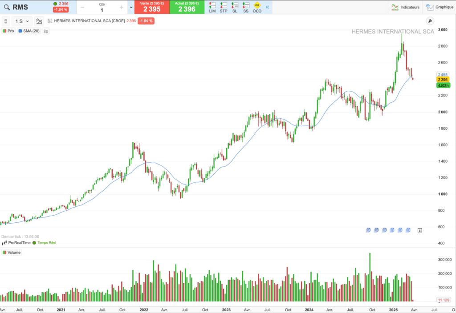Click the rightmost blue event marker icon

[x=408, y=230]
